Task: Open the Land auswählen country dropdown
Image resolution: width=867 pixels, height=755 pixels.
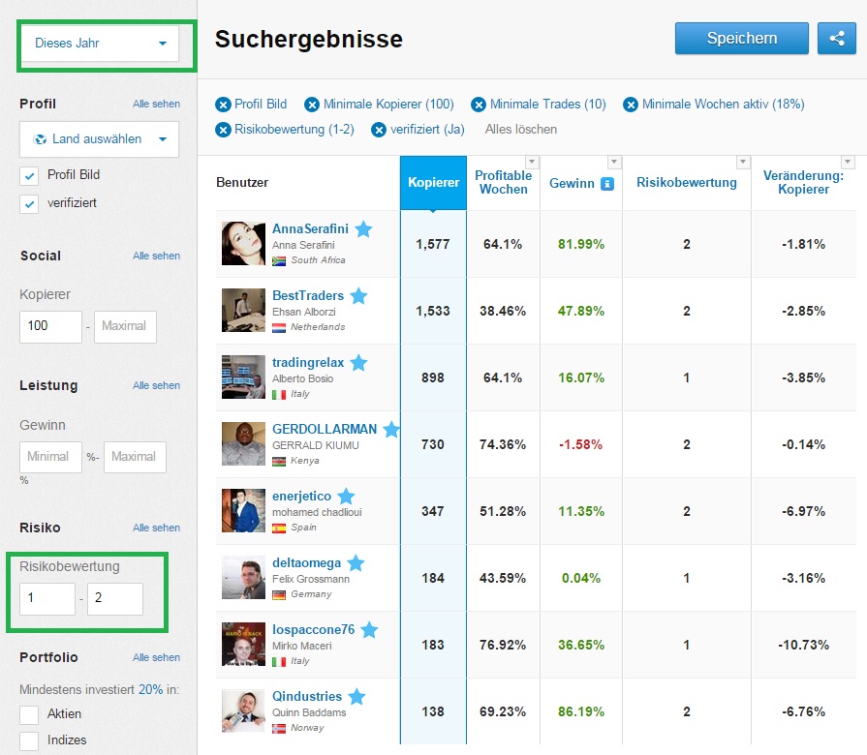Action: (100, 138)
